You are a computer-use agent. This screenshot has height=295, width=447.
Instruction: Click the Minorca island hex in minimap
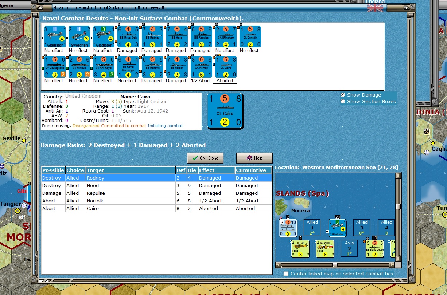coord(300,208)
